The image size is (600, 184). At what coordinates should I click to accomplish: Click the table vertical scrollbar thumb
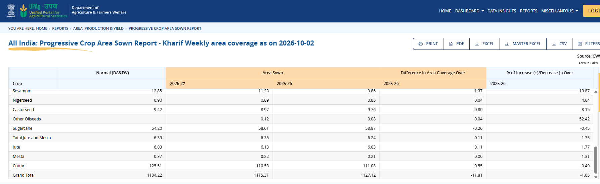(596, 160)
